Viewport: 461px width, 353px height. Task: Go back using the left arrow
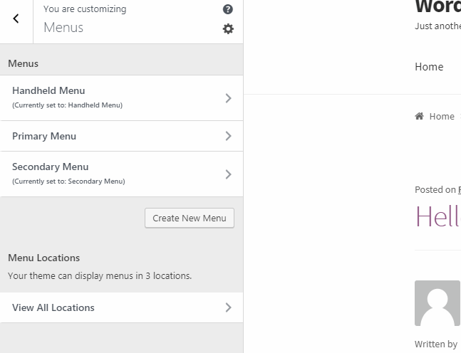point(16,19)
